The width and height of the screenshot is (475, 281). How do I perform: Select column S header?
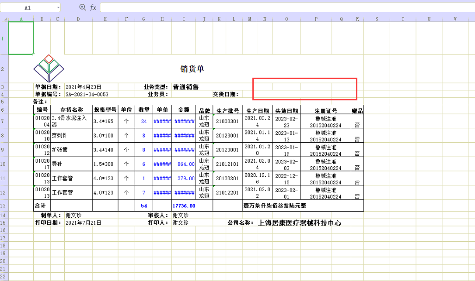pos(377,19)
